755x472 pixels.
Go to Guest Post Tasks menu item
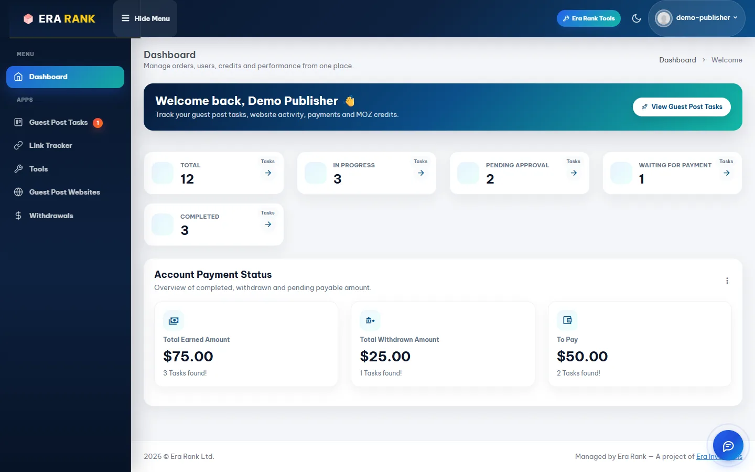coord(58,123)
